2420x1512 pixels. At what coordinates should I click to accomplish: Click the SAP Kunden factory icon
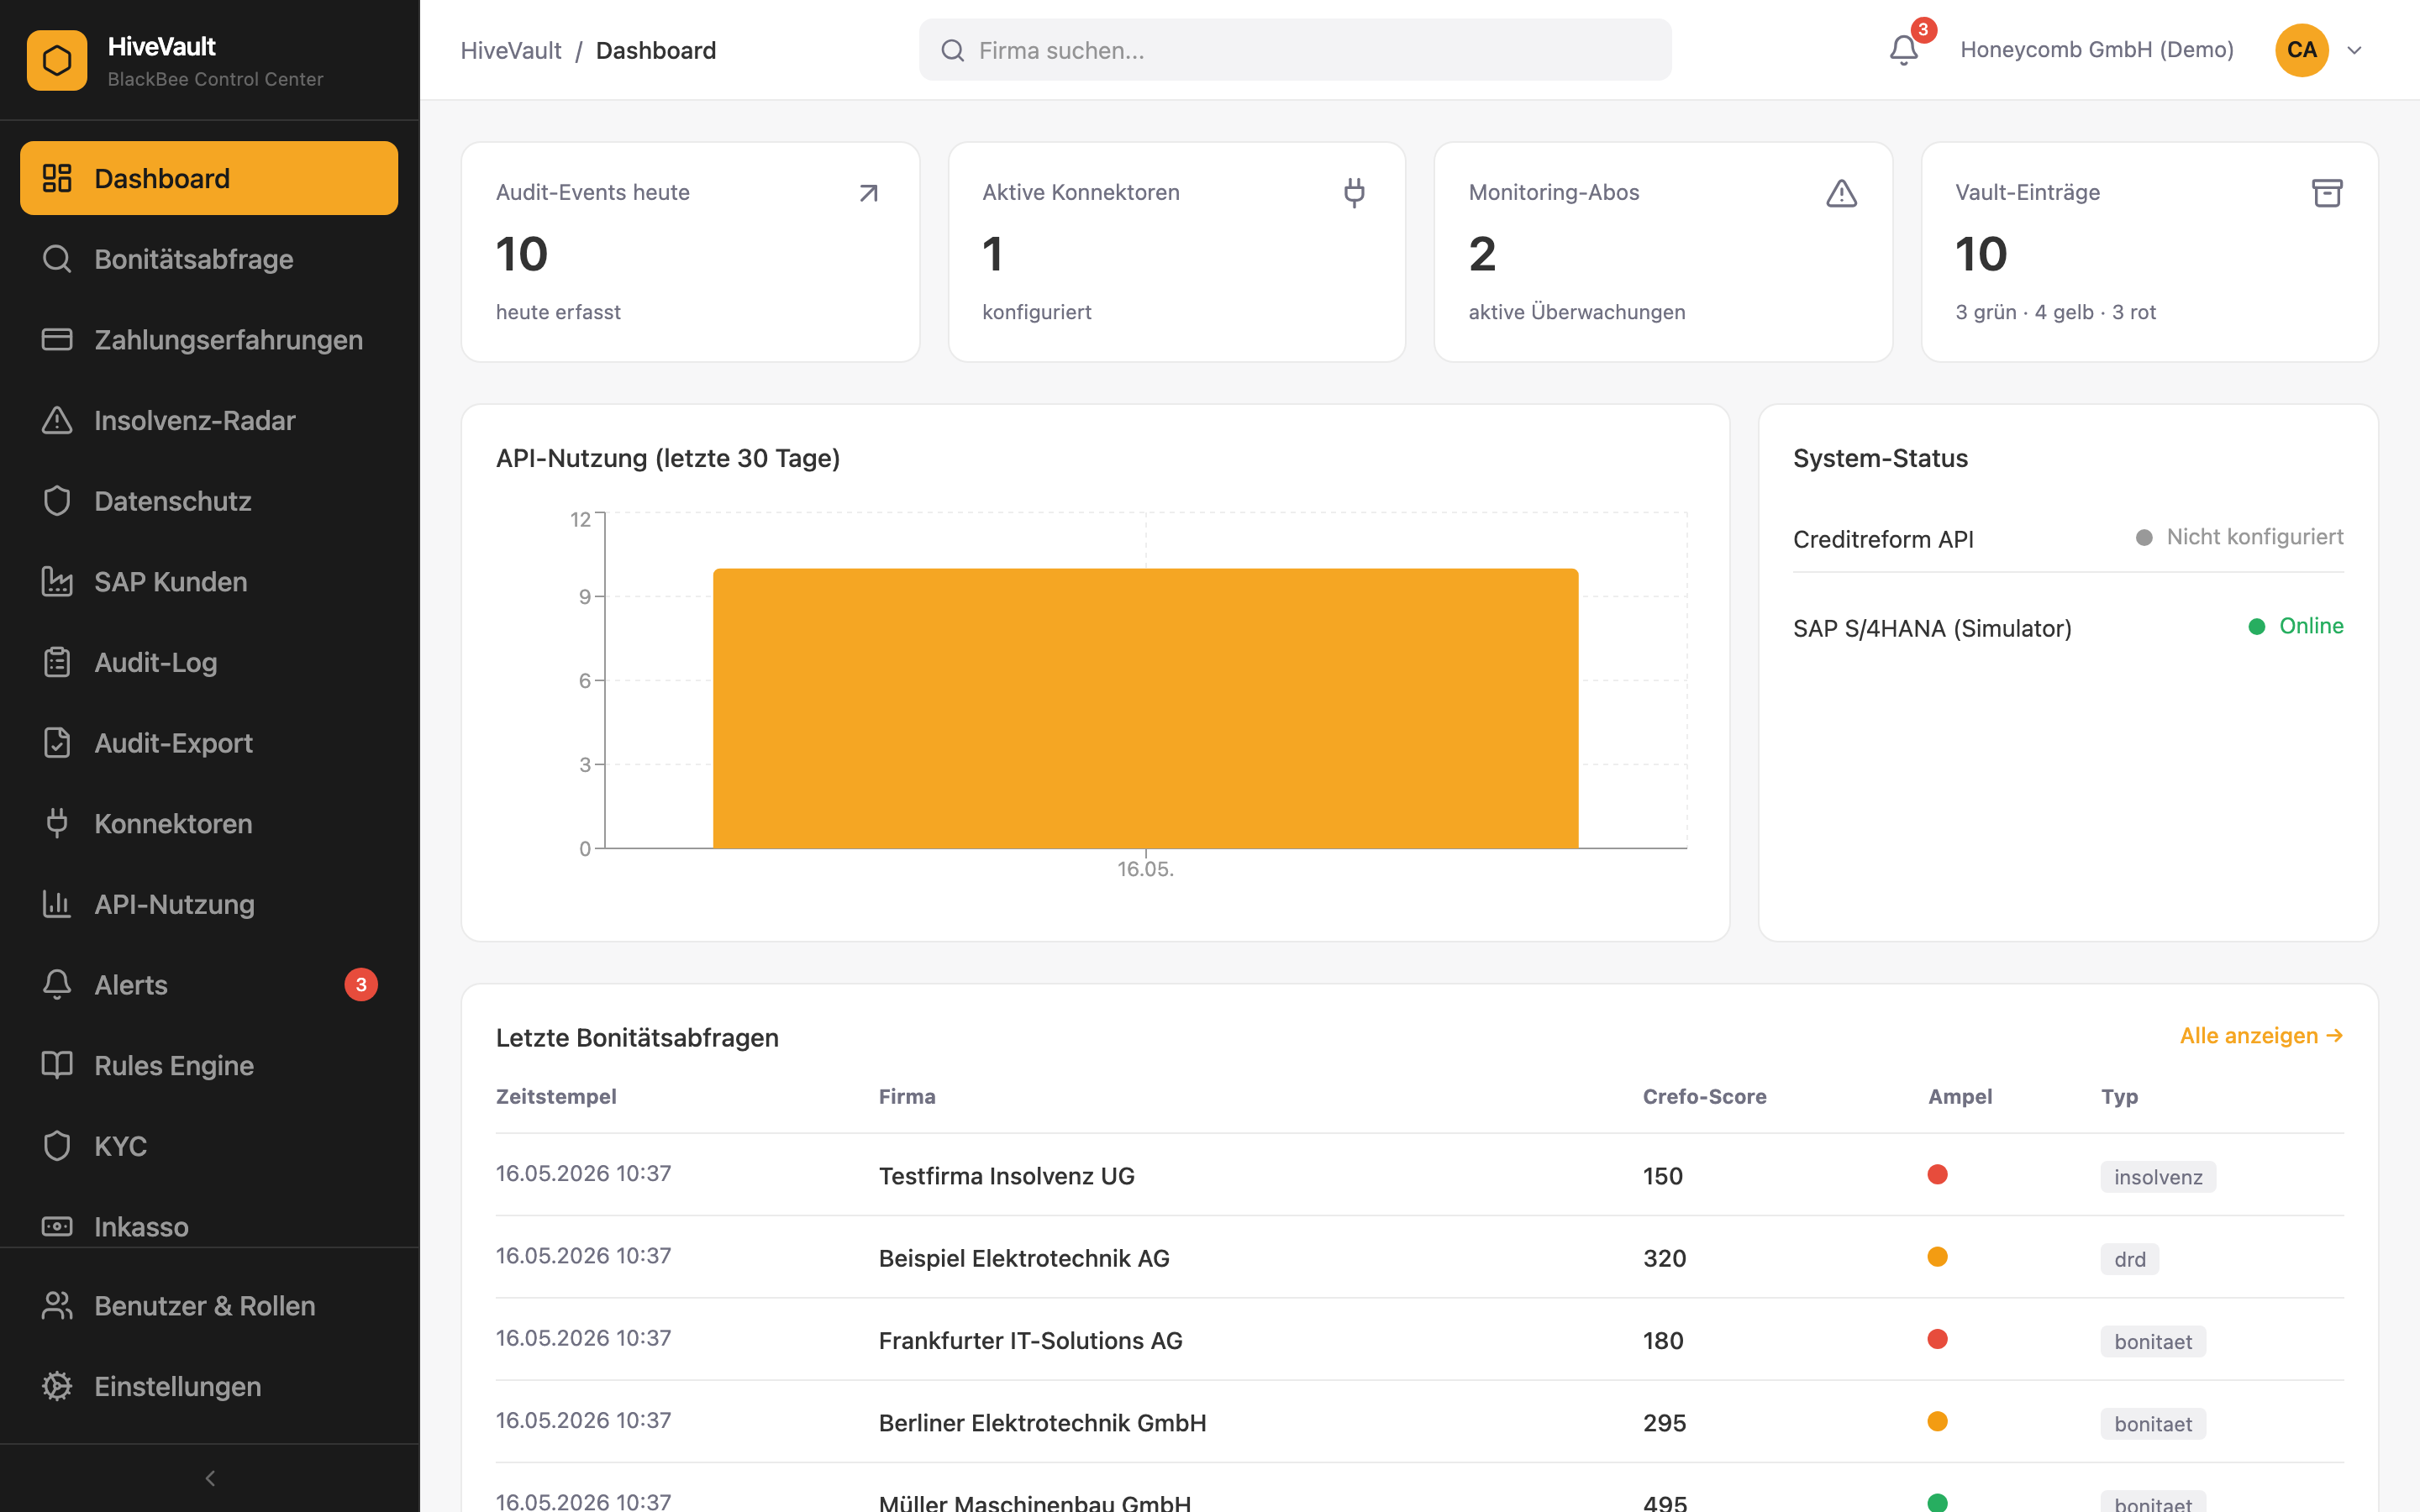point(57,582)
